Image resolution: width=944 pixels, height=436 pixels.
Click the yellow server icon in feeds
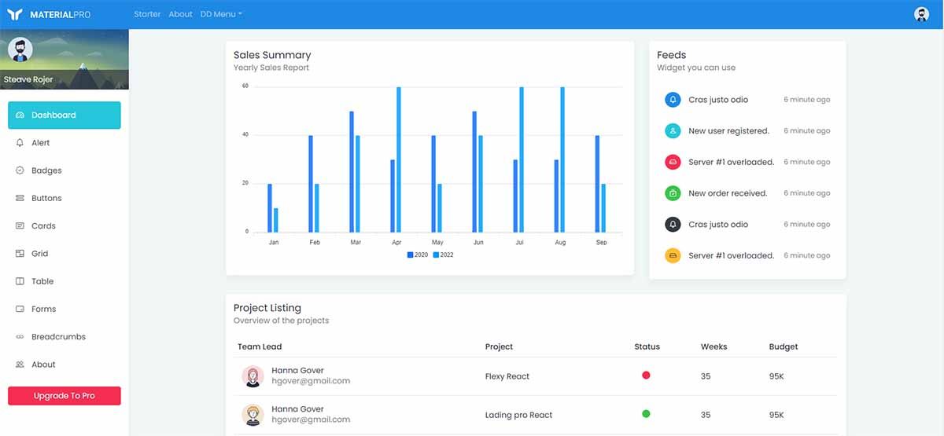[x=673, y=255]
